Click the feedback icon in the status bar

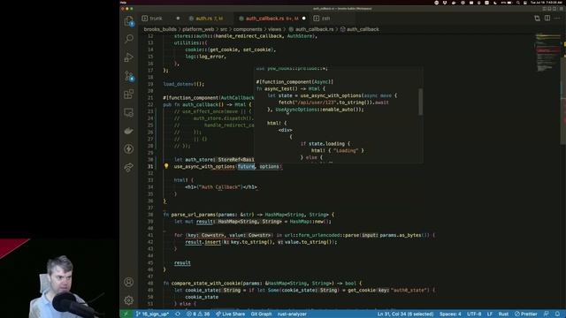coord(547,314)
